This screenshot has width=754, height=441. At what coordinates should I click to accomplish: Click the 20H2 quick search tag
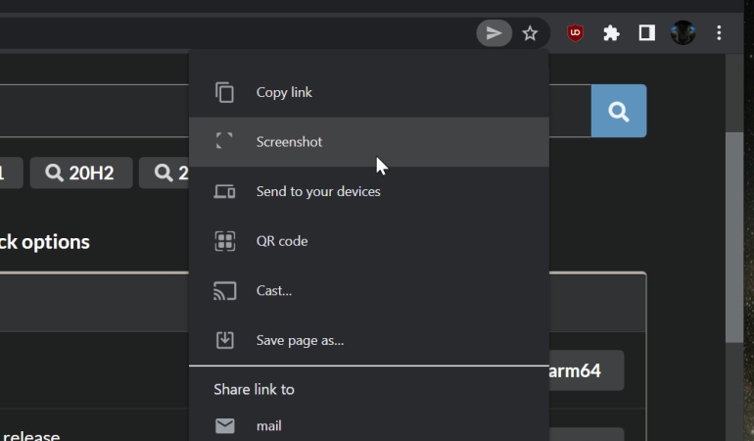point(81,172)
